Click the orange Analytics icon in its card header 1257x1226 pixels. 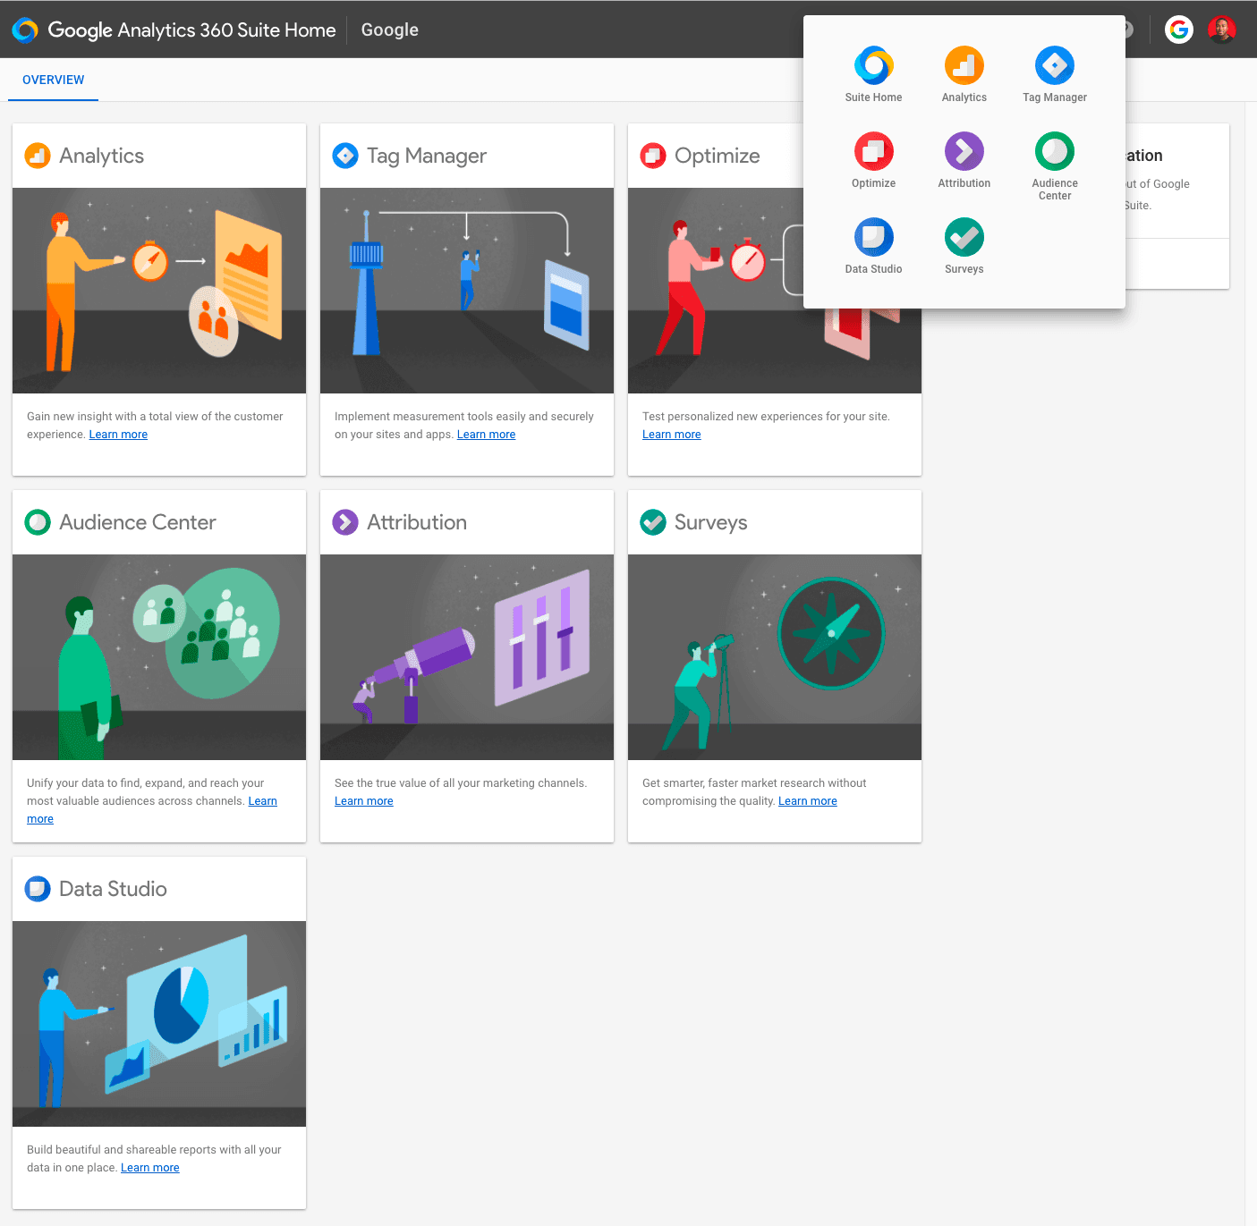click(x=38, y=156)
